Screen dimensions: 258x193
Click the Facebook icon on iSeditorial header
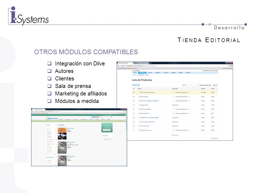[x=94, y=117]
